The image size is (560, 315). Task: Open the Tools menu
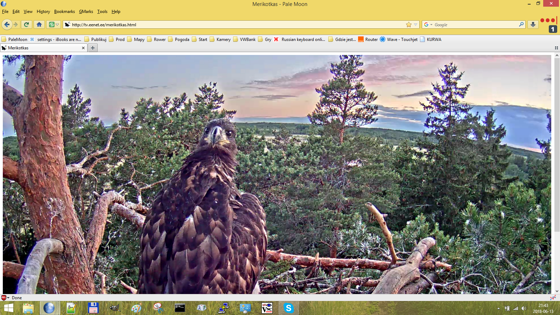coord(102,12)
